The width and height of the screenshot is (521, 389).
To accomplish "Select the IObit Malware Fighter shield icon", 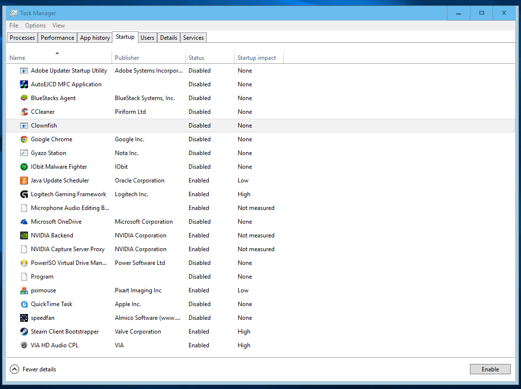I will click(24, 167).
